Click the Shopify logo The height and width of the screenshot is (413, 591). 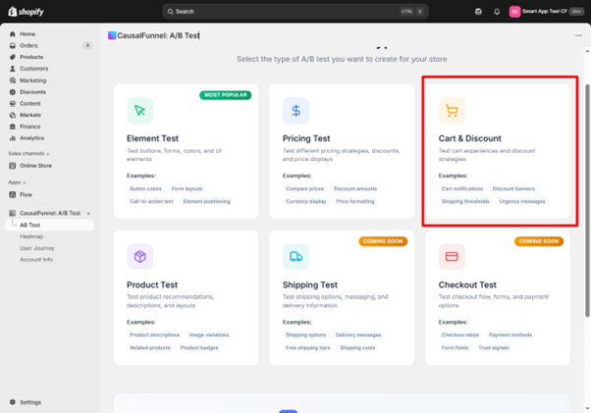click(x=26, y=12)
